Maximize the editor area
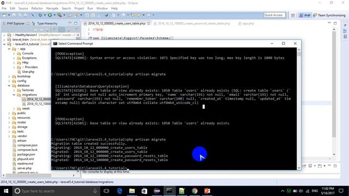Image resolution: width=349 pixels, height=196 pixels. pyautogui.click(x=335, y=23)
